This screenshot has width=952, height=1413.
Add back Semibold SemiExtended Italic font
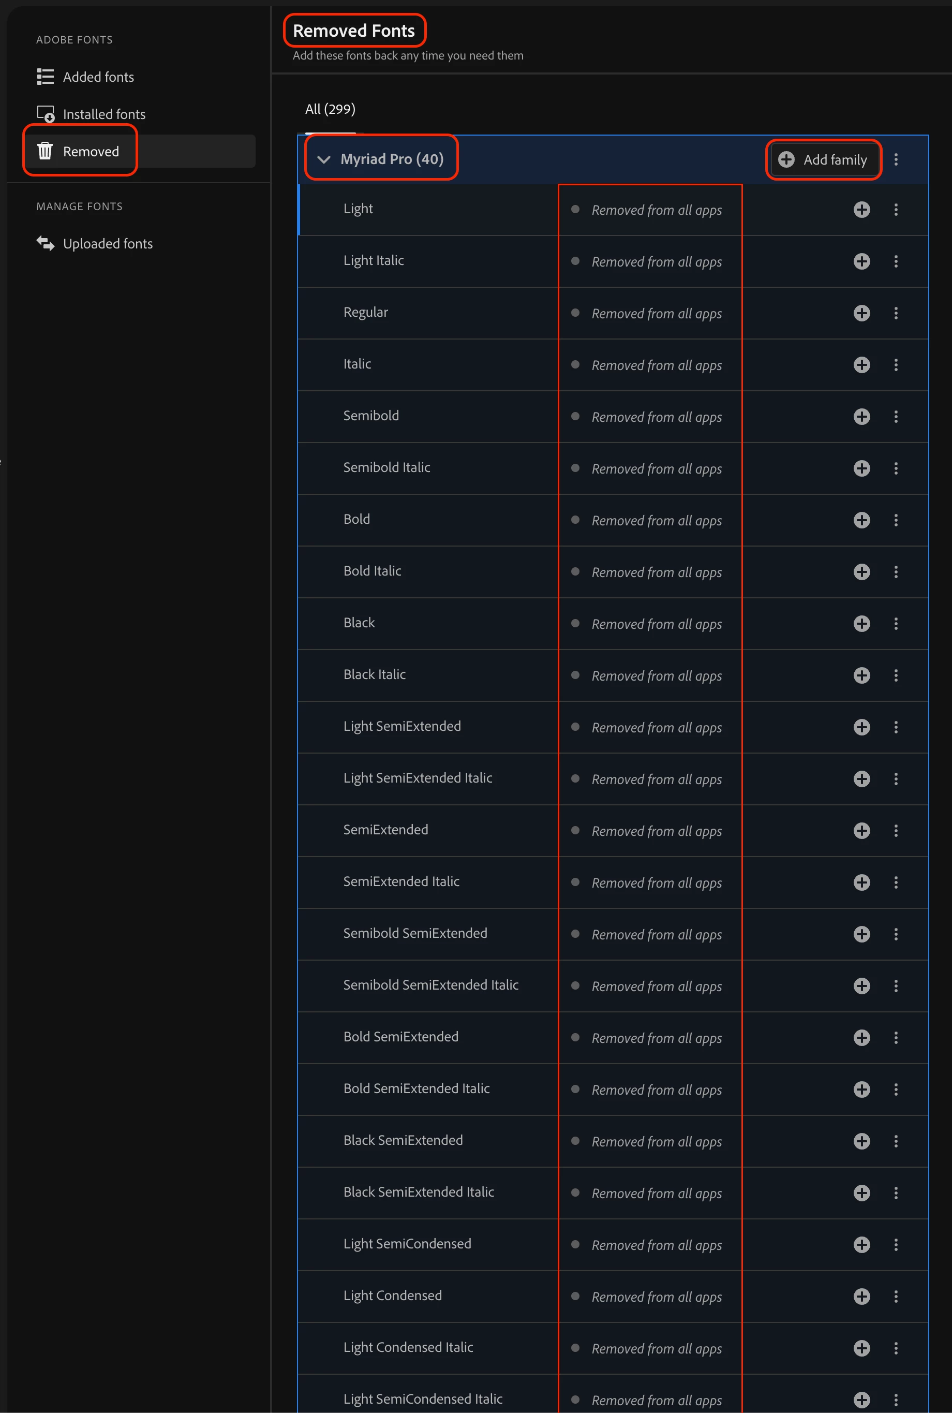[861, 986]
